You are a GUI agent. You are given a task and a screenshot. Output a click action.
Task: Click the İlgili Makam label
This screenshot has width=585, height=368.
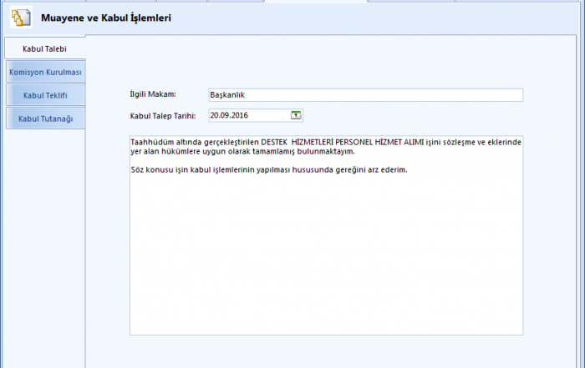click(152, 94)
